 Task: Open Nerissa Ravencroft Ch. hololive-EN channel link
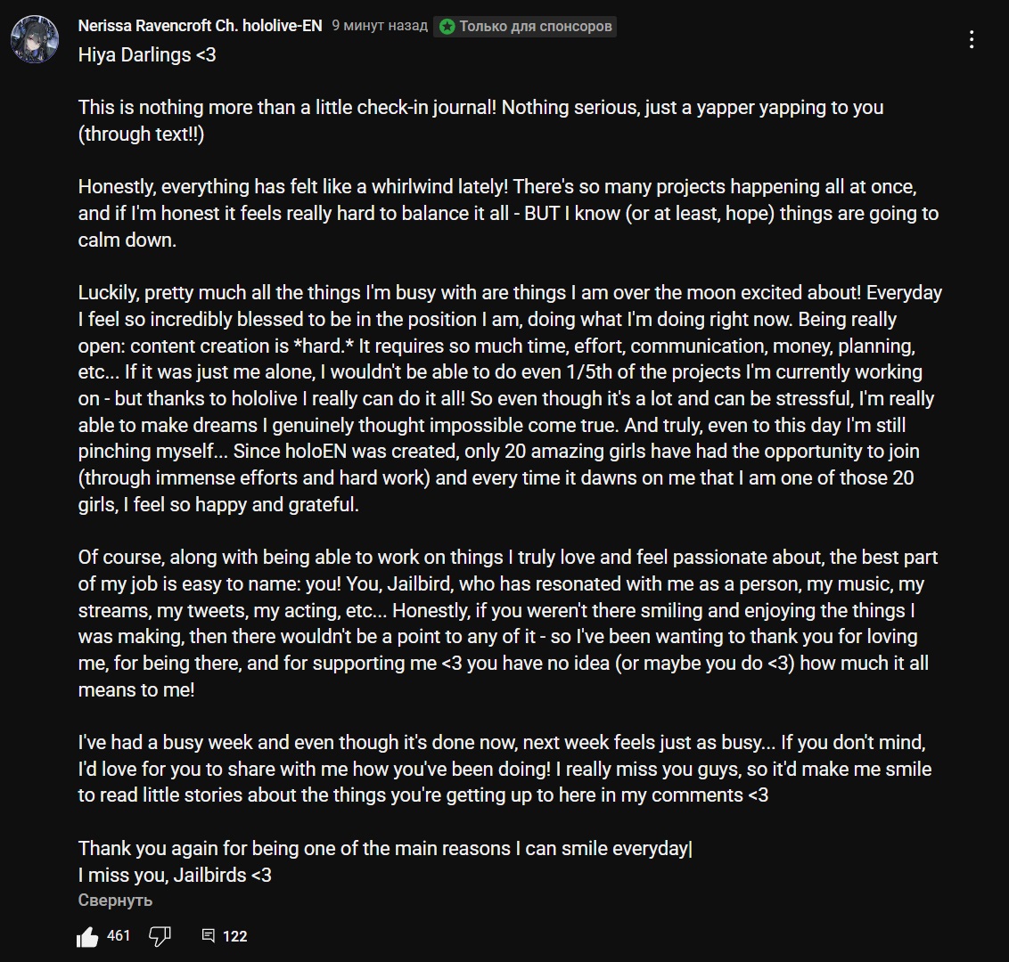pyautogui.click(x=200, y=26)
